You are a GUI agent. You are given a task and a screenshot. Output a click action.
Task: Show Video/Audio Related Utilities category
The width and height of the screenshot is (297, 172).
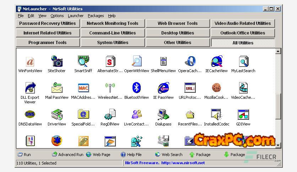point(243,23)
